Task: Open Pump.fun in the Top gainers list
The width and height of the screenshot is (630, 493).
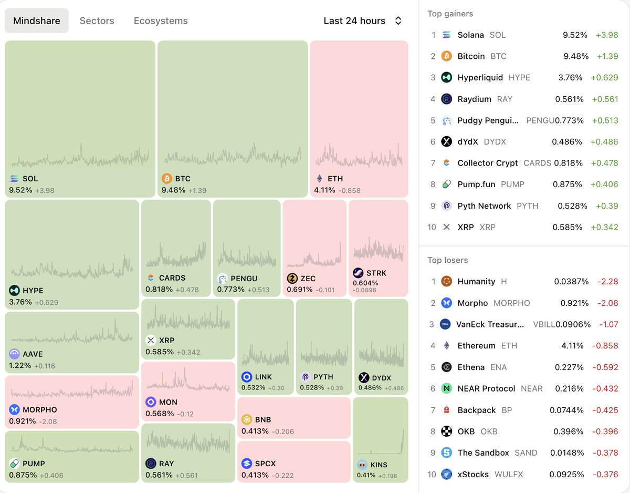Action: tap(524, 184)
